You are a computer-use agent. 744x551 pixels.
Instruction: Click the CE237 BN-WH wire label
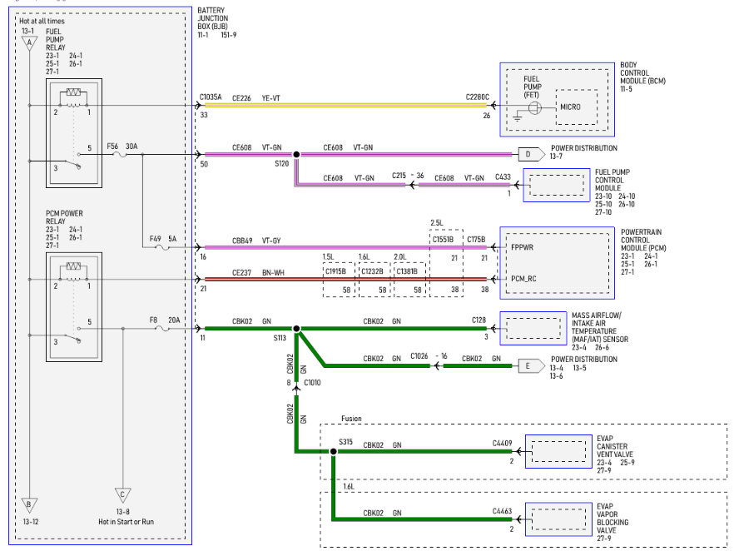pos(258,273)
